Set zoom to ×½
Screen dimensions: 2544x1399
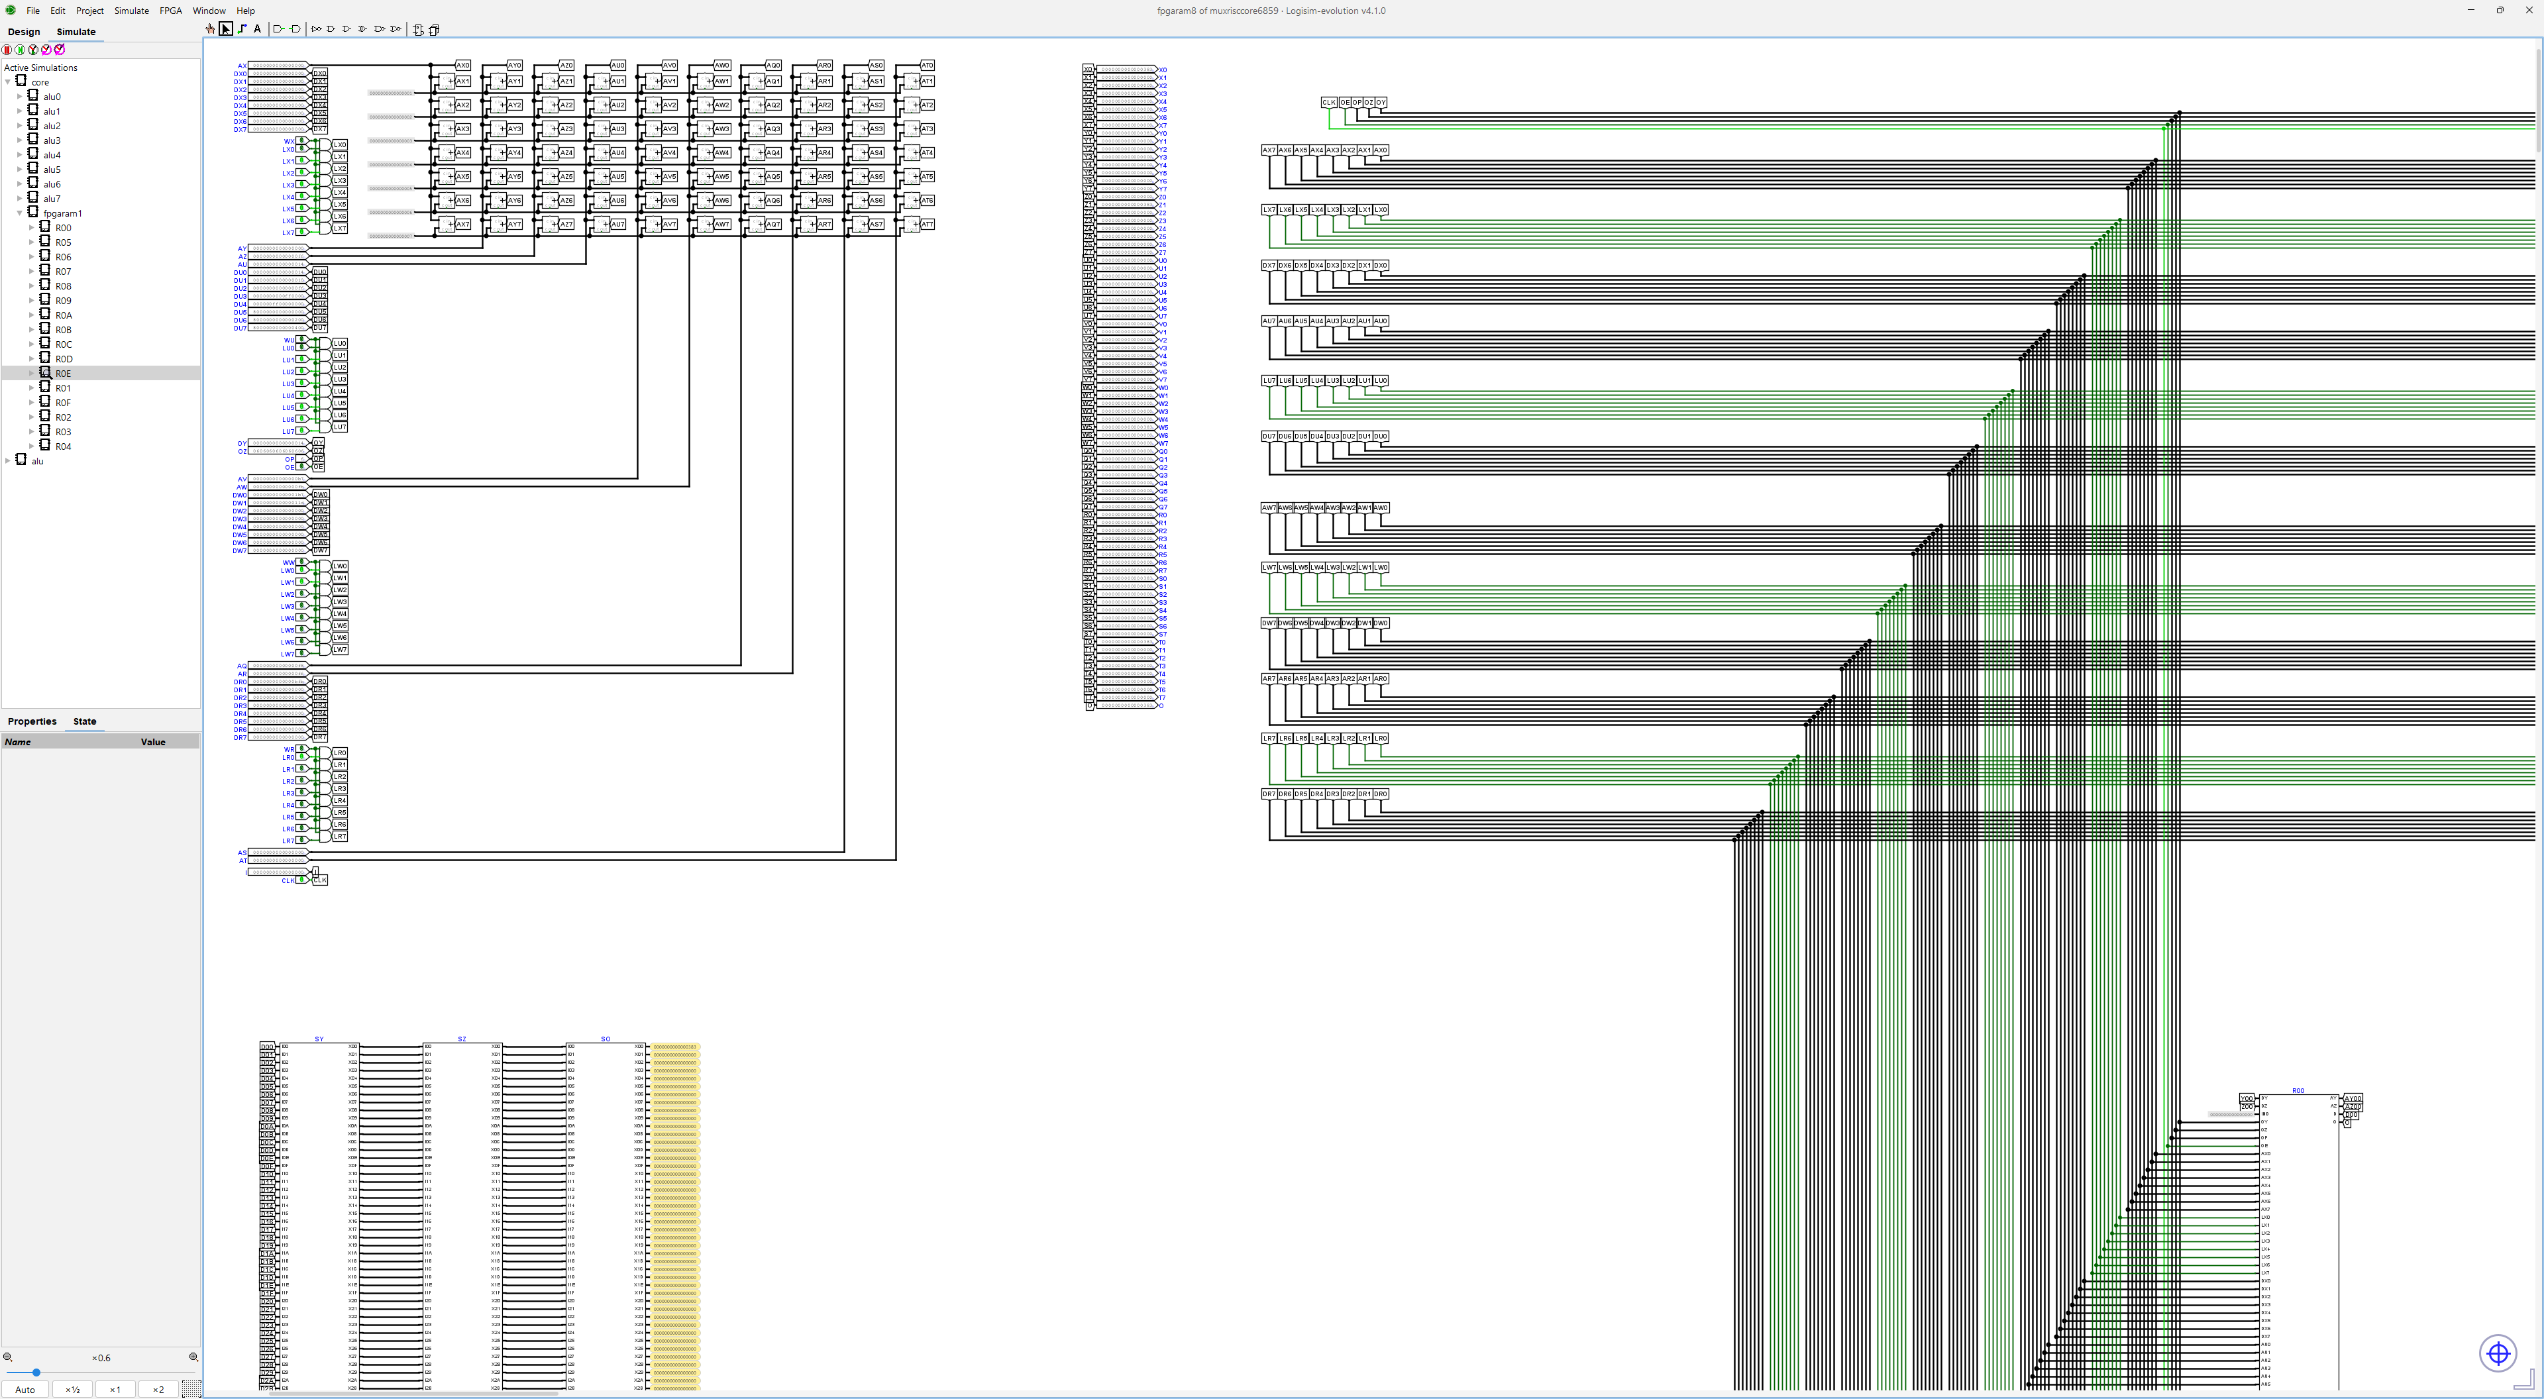coord(73,1389)
